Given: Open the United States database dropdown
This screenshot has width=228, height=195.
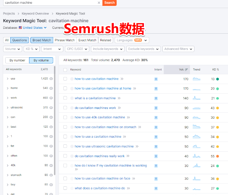Looking at the screenshot, I should 35,28.
